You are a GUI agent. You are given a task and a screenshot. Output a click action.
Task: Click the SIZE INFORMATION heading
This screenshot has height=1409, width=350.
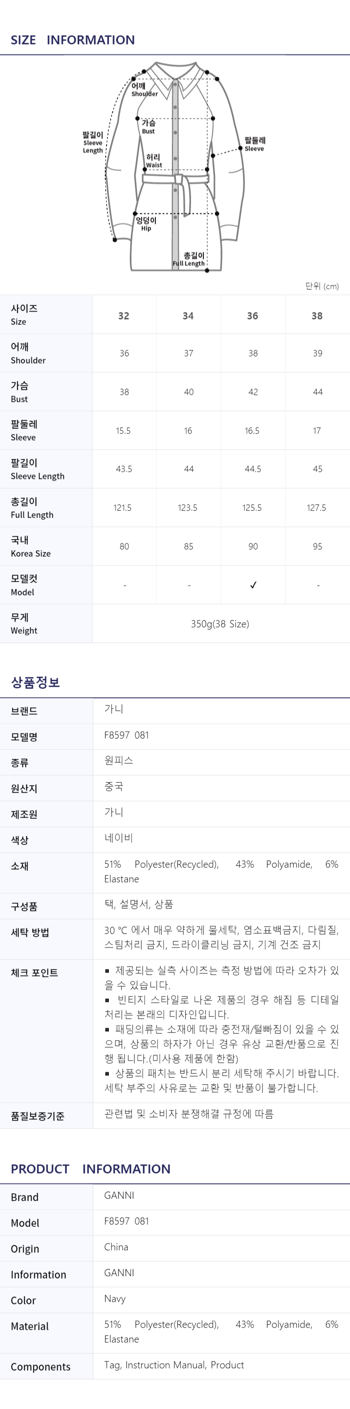point(73,40)
